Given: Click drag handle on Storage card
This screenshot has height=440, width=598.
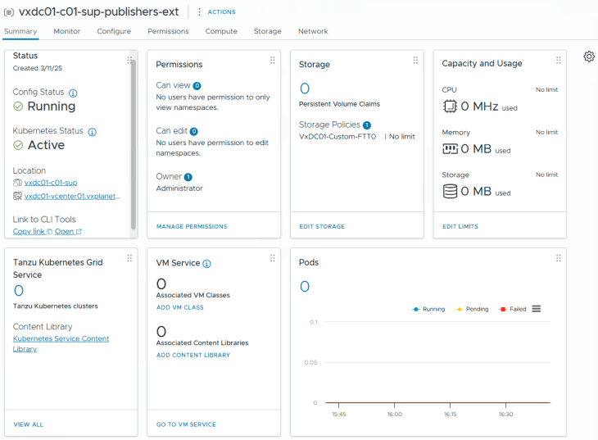Looking at the screenshot, I should pyautogui.click(x=415, y=61).
